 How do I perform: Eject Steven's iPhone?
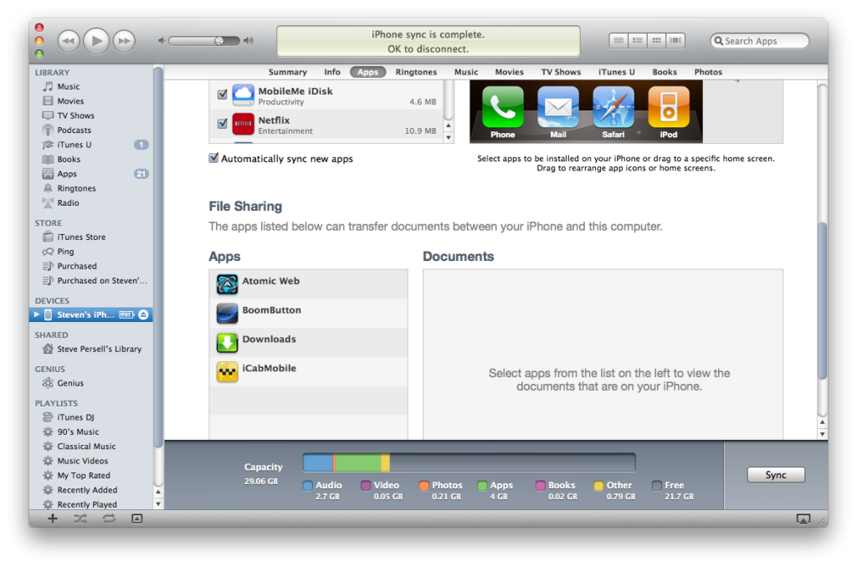[x=143, y=314]
